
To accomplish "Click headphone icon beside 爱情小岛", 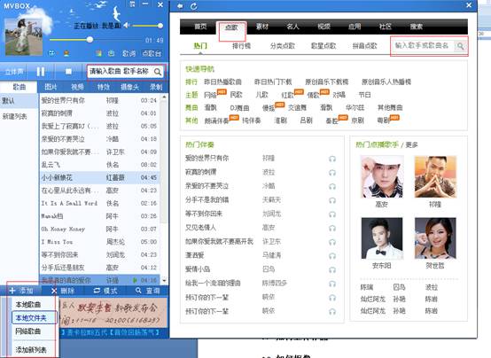I will coord(332,269).
